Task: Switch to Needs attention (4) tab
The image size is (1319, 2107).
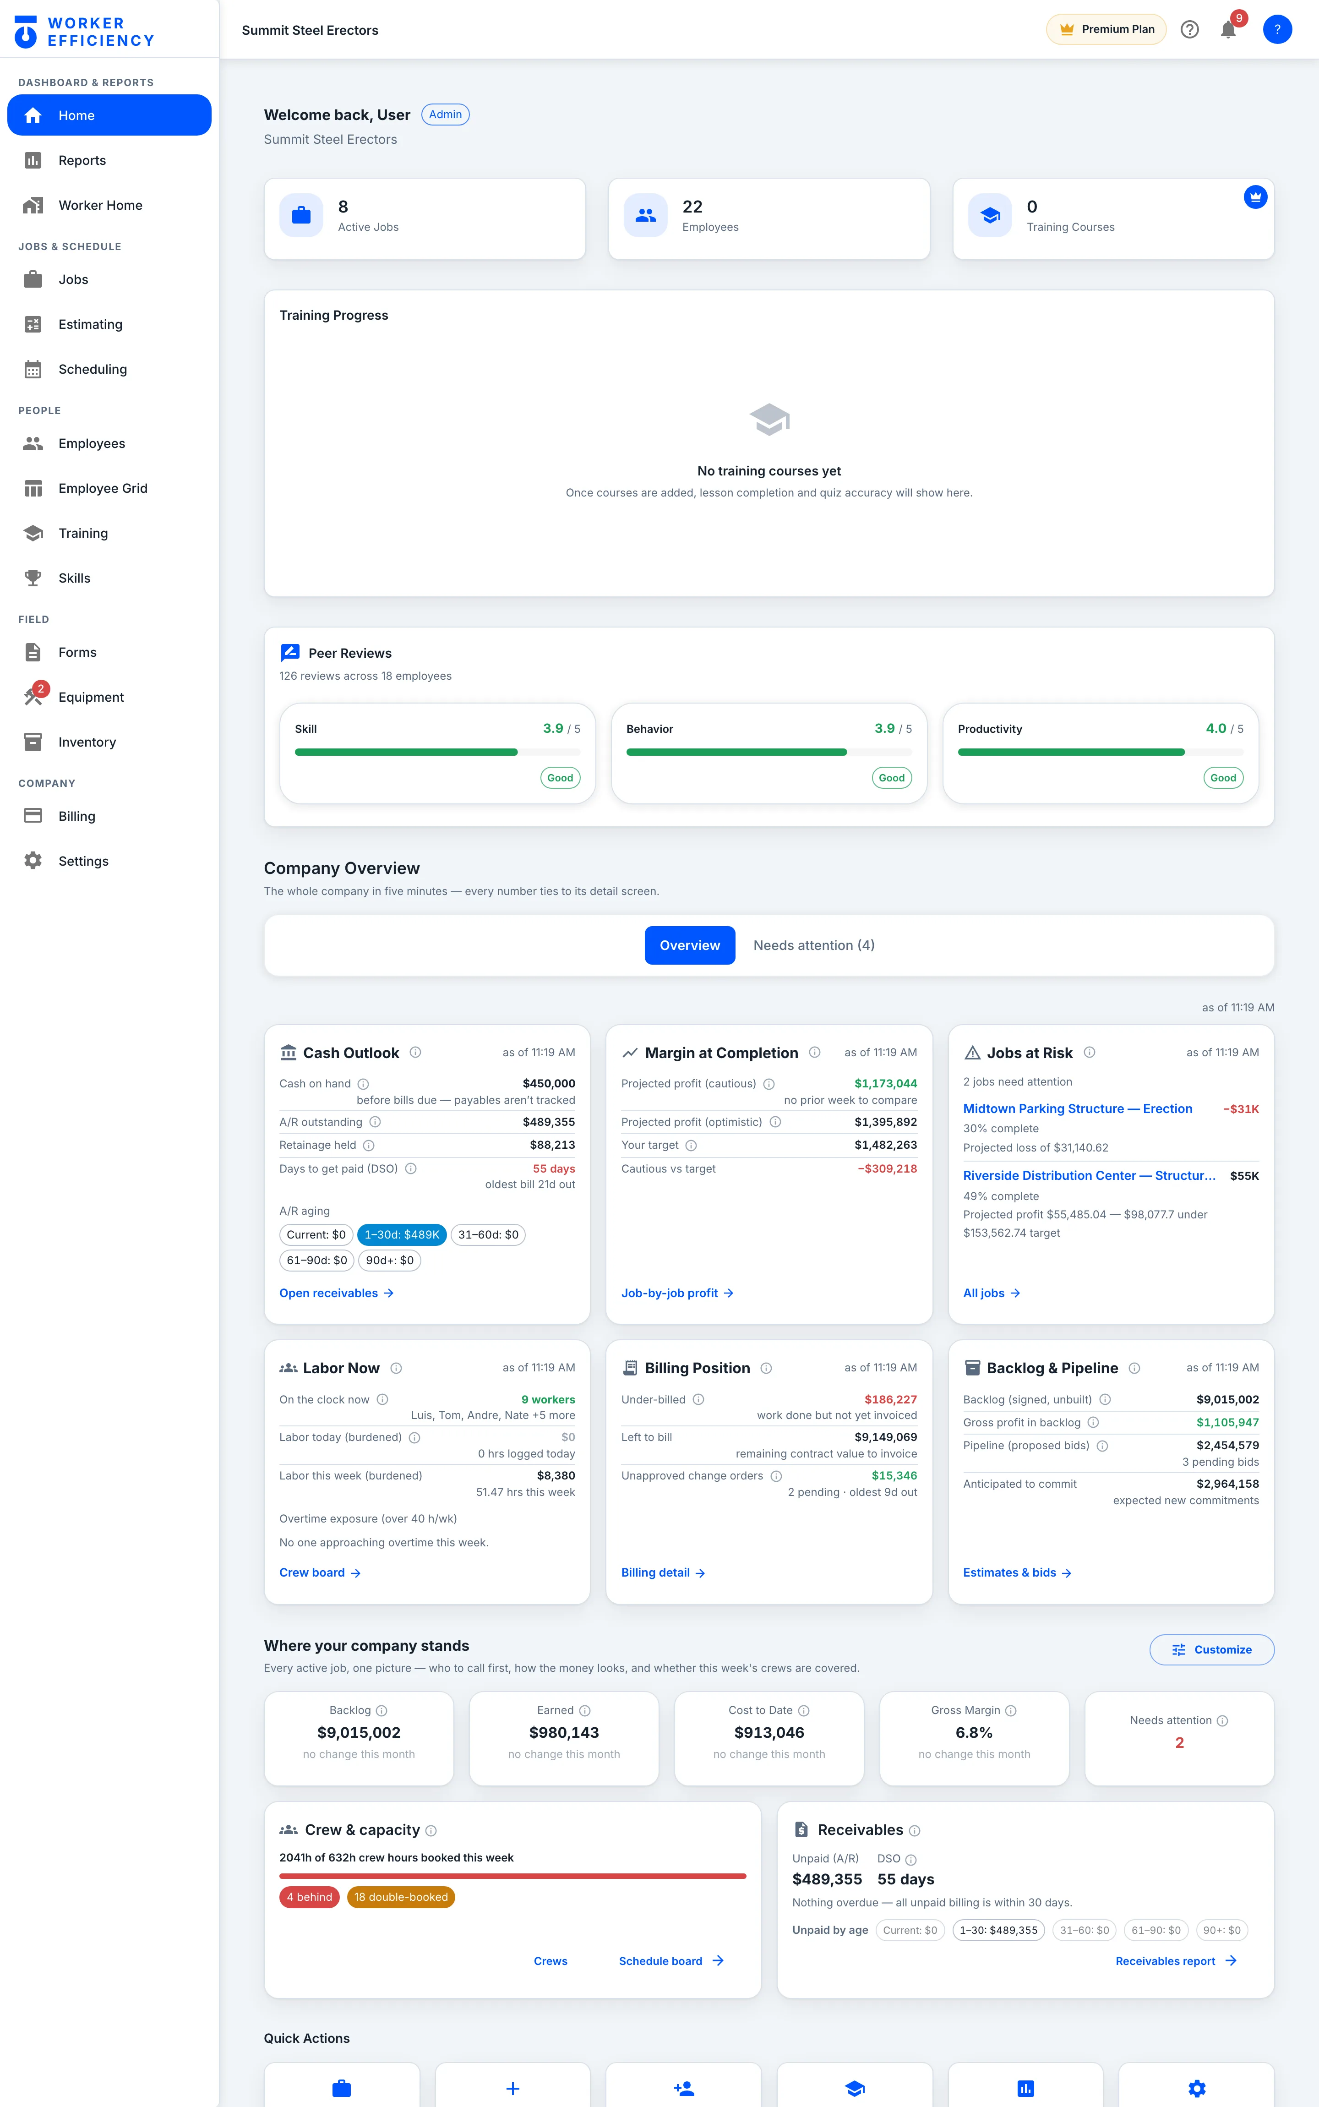Action: [814, 945]
